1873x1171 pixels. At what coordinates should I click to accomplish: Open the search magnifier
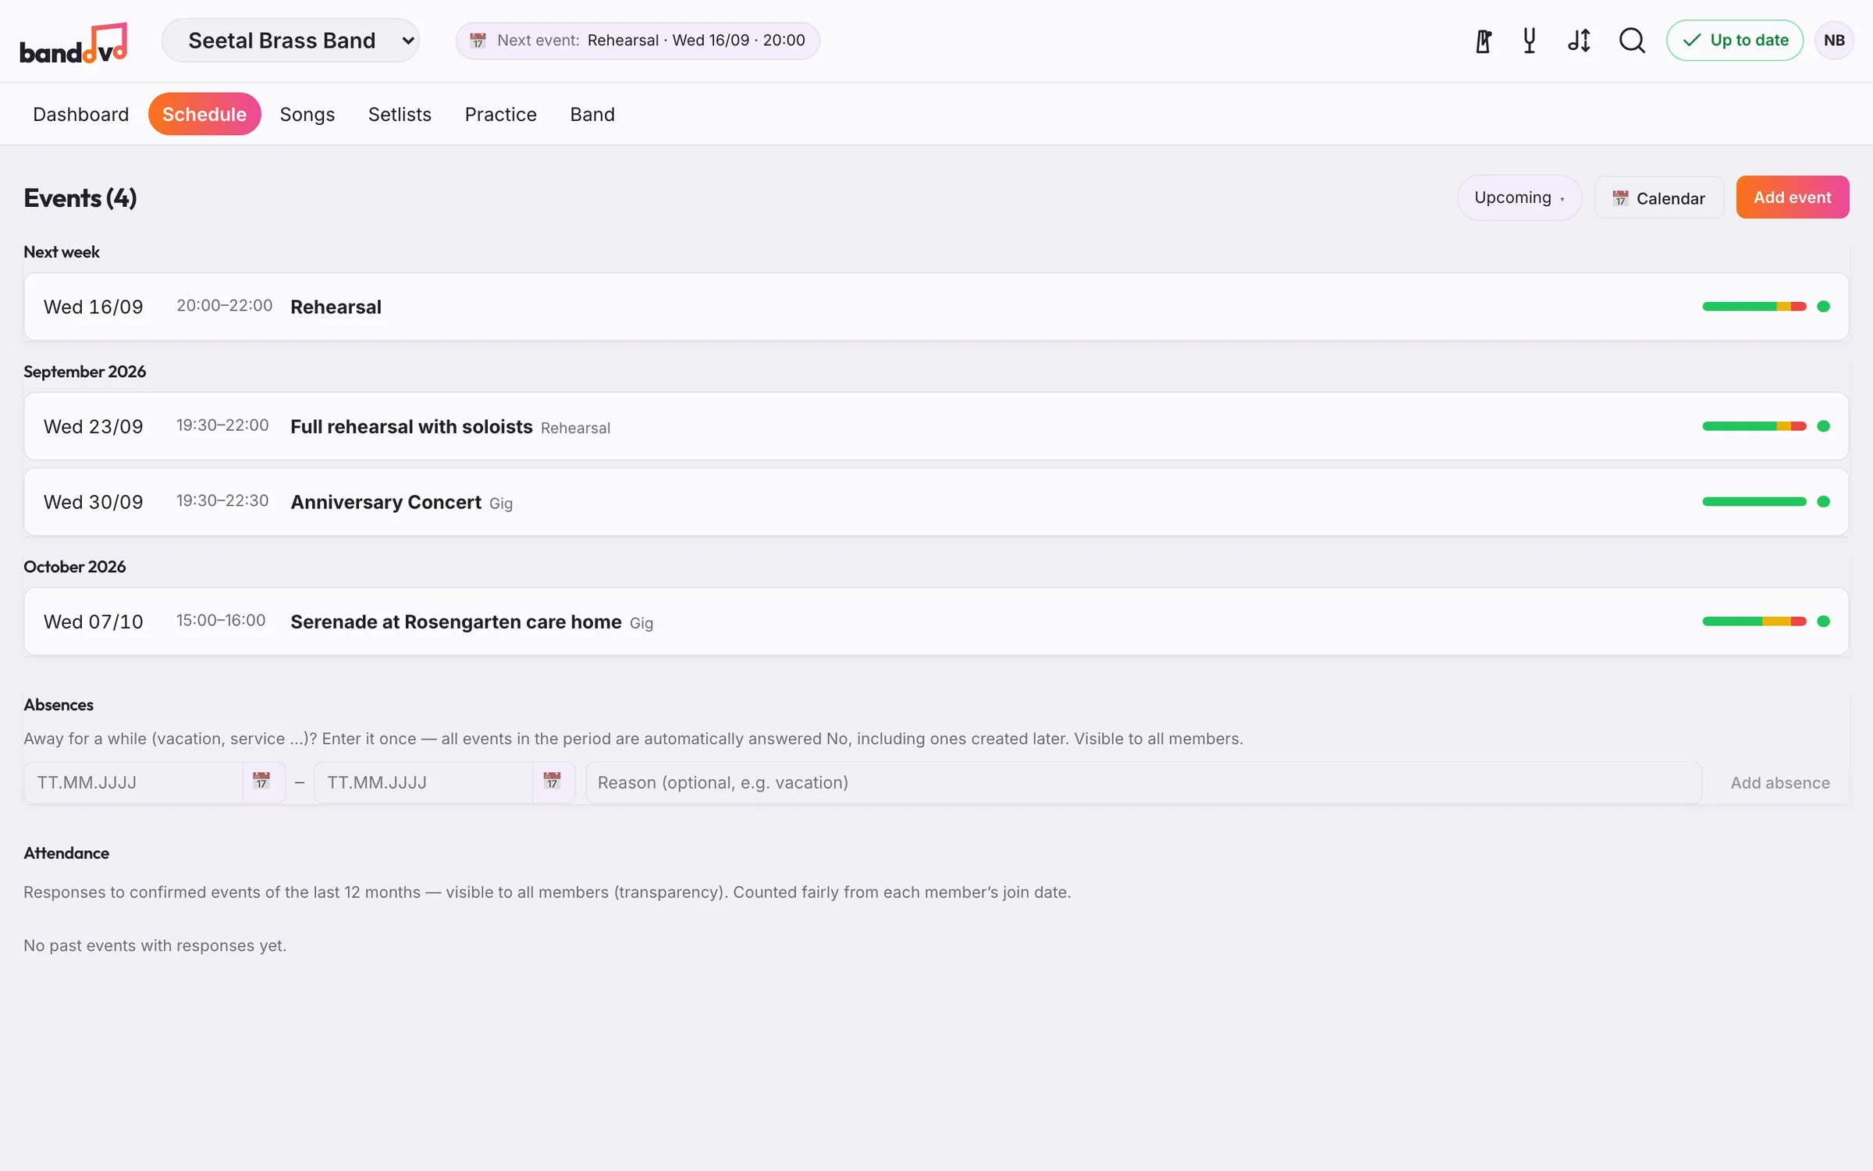(1632, 41)
